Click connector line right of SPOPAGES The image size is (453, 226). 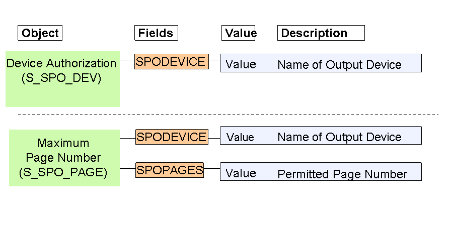point(212,169)
